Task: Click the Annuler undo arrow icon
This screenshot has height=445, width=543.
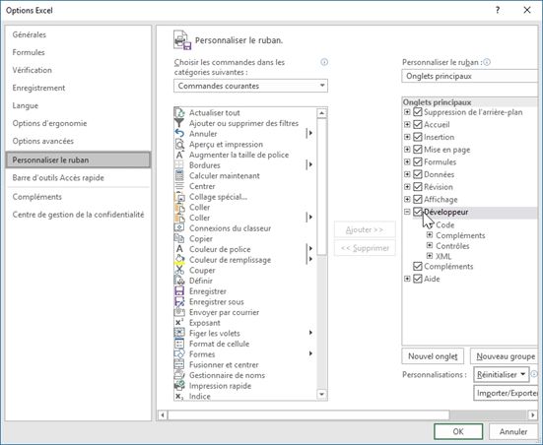Action: (179, 134)
